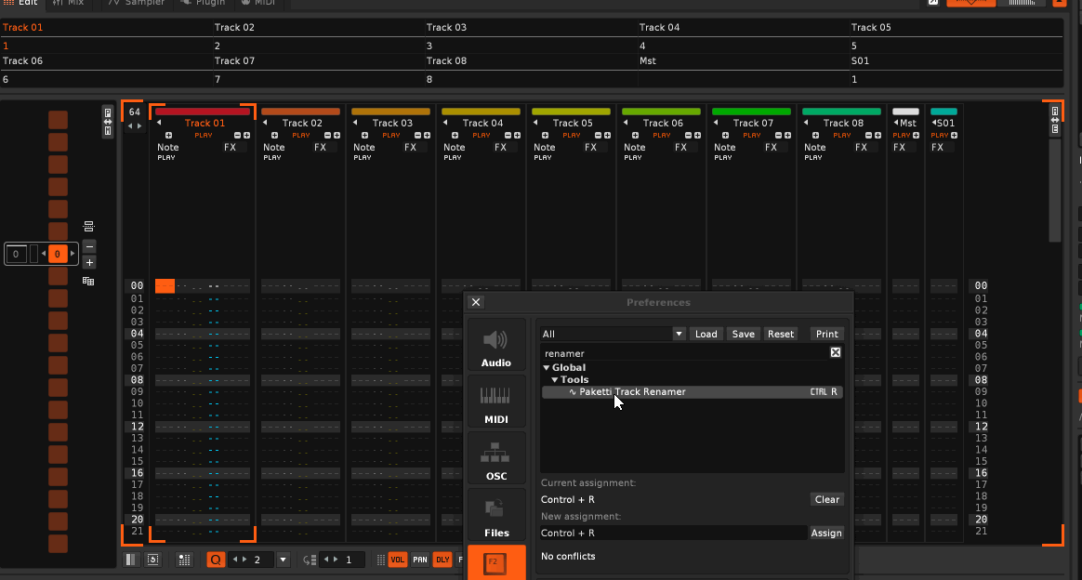Collapse the Global tree node

coord(546,368)
